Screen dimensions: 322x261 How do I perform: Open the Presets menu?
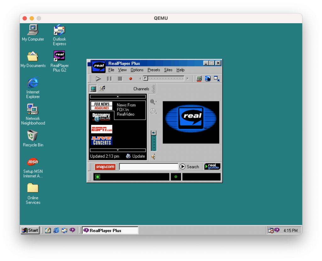(x=153, y=70)
